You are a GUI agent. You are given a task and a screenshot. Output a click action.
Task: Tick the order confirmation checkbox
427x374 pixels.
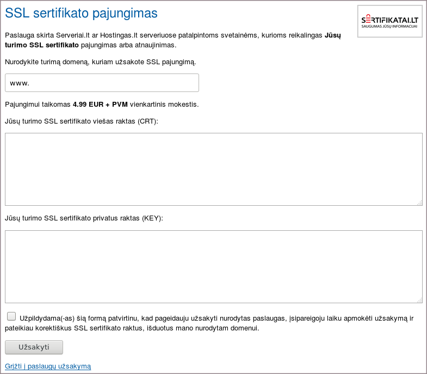click(11, 316)
